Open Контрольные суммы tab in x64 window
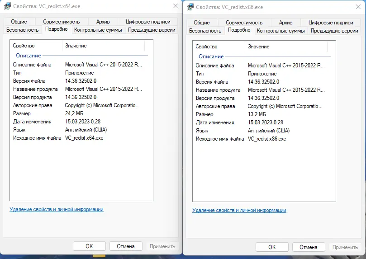This screenshot has height=259, width=366. coord(98,30)
